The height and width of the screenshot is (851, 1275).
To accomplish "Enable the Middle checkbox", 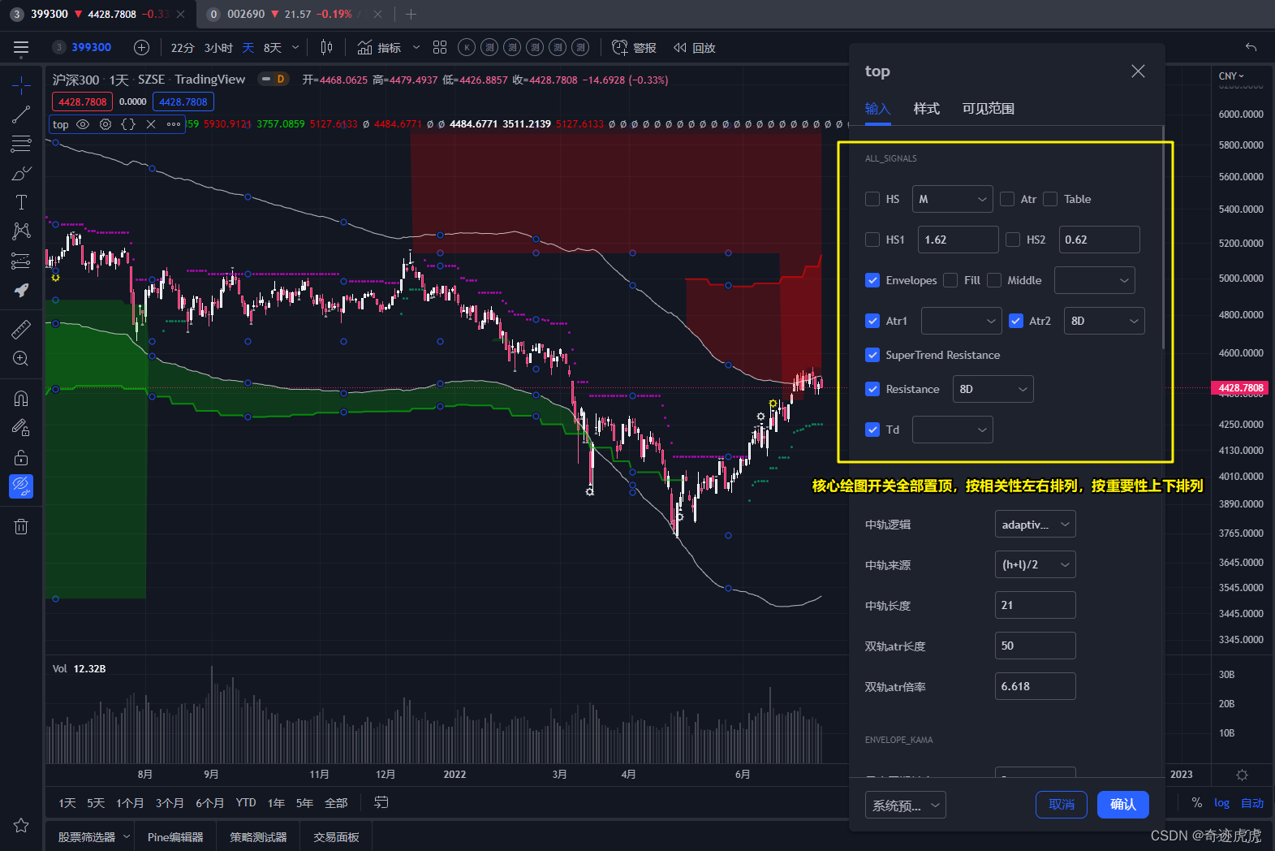I will coord(994,280).
